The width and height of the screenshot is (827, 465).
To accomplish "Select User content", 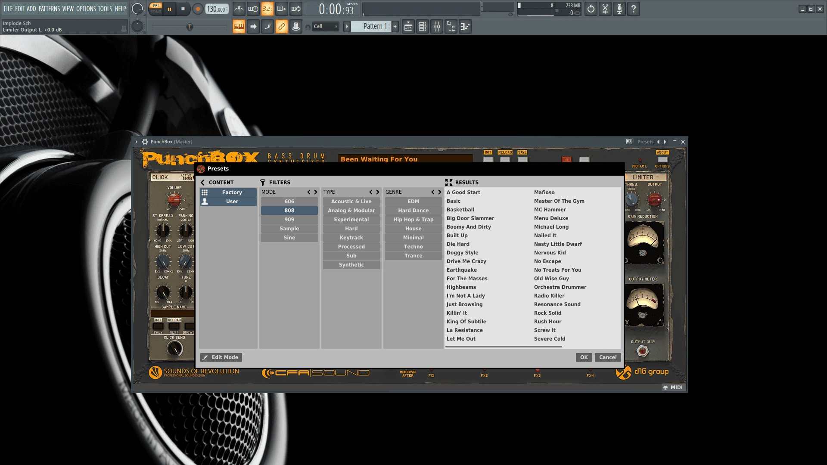I will click(228, 201).
